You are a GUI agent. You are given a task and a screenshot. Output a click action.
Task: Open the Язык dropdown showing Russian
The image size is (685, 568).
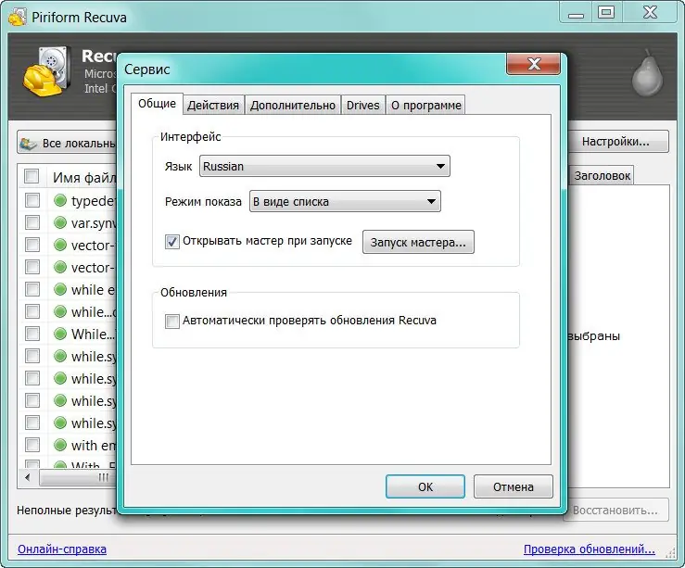(324, 167)
